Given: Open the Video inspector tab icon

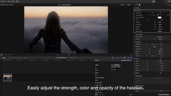Looking at the screenshot, I should (135, 5).
